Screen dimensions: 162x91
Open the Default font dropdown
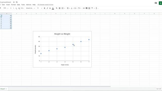[x=30, y=8]
